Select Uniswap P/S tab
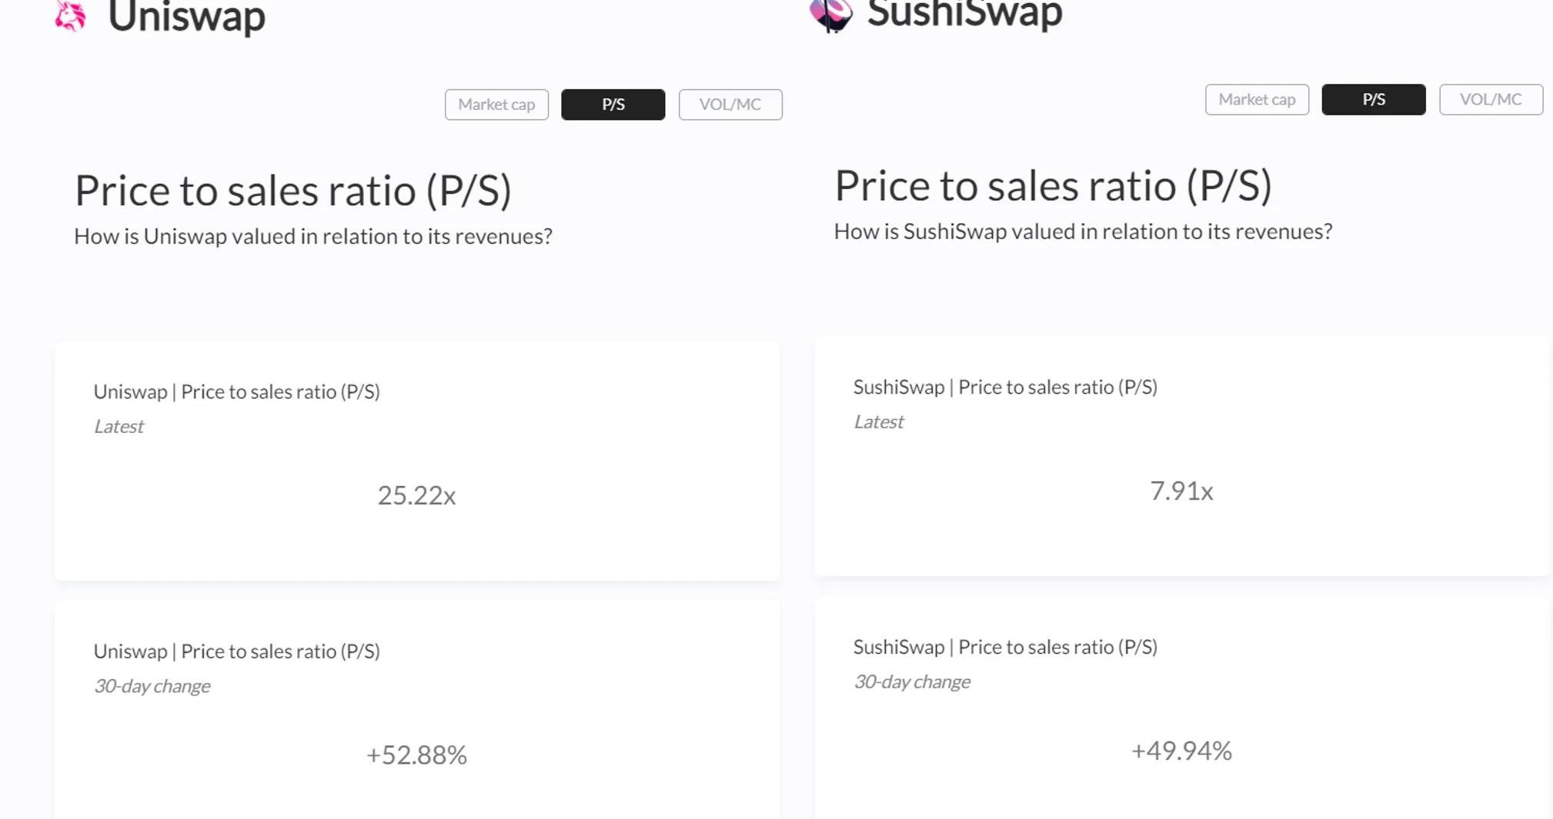The image size is (1553, 819). coord(613,105)
